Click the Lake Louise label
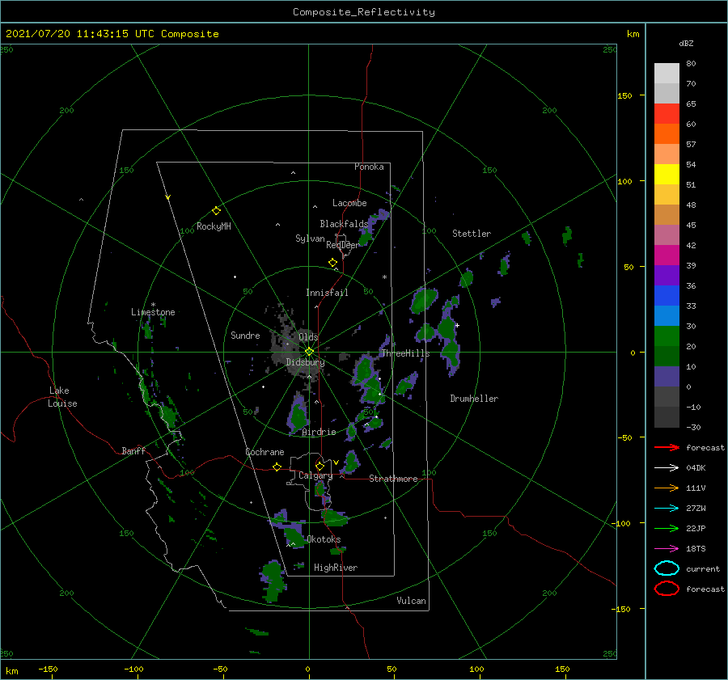This screenshot has height=680, width=728. point(62,397)
